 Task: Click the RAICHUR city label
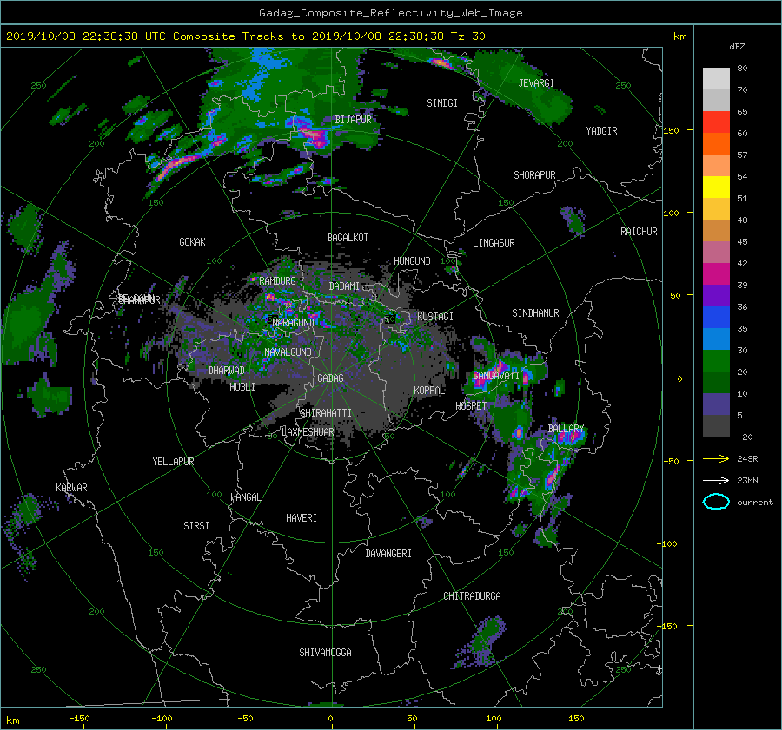[x=639, y=232]
